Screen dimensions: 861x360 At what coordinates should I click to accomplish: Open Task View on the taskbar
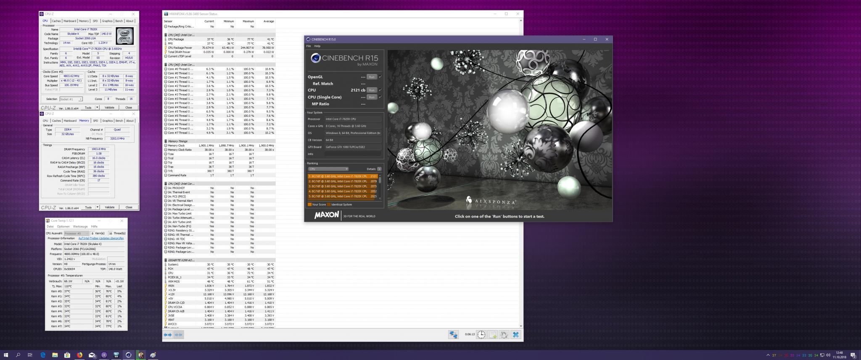click(x=30, y=355)
